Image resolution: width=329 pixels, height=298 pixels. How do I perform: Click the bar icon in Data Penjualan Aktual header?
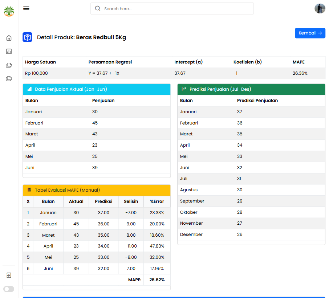29,89
